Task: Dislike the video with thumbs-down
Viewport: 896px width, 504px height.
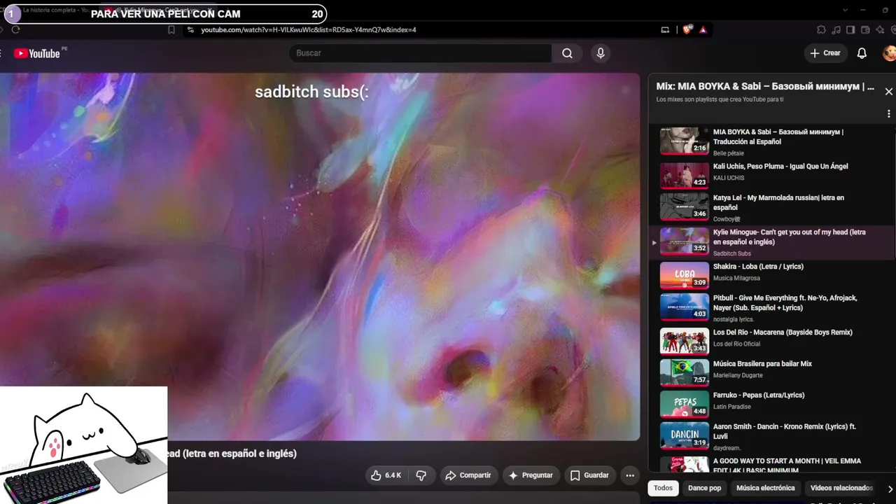Action: (x=421, y=475)
